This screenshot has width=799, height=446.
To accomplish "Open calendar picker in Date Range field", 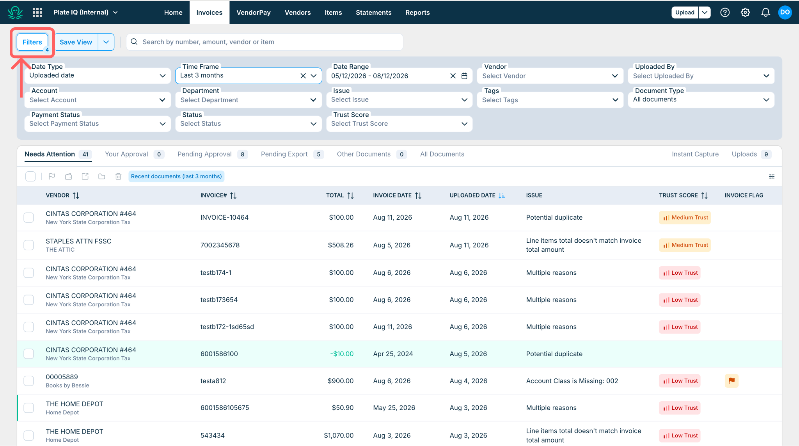I will point(464,76).
